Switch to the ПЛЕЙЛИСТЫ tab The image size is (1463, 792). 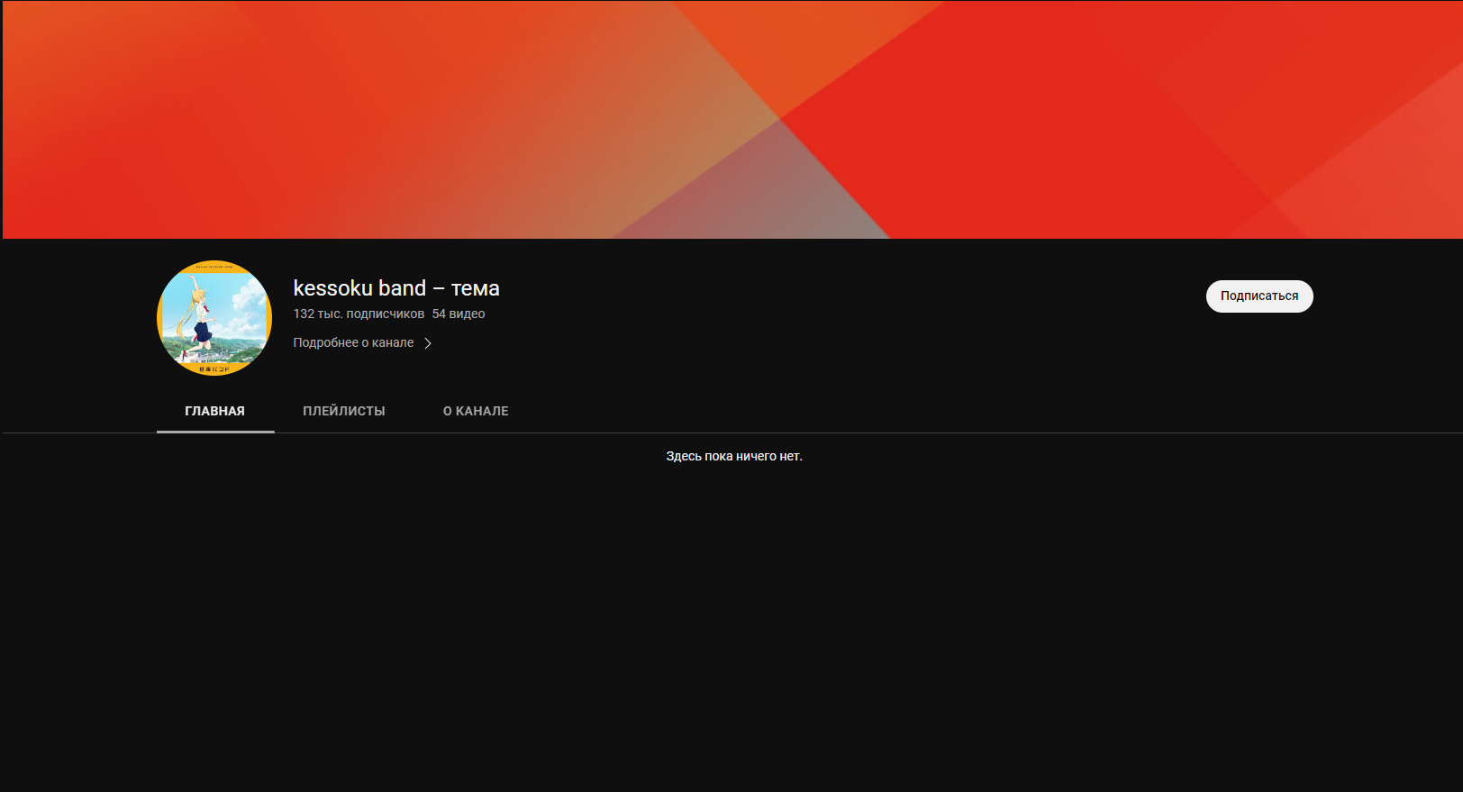point(343,411)
